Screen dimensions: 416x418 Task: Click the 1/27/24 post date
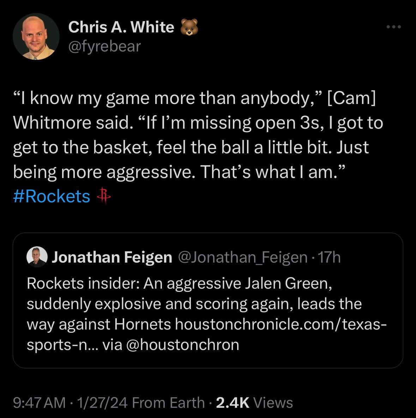(103, 402)
